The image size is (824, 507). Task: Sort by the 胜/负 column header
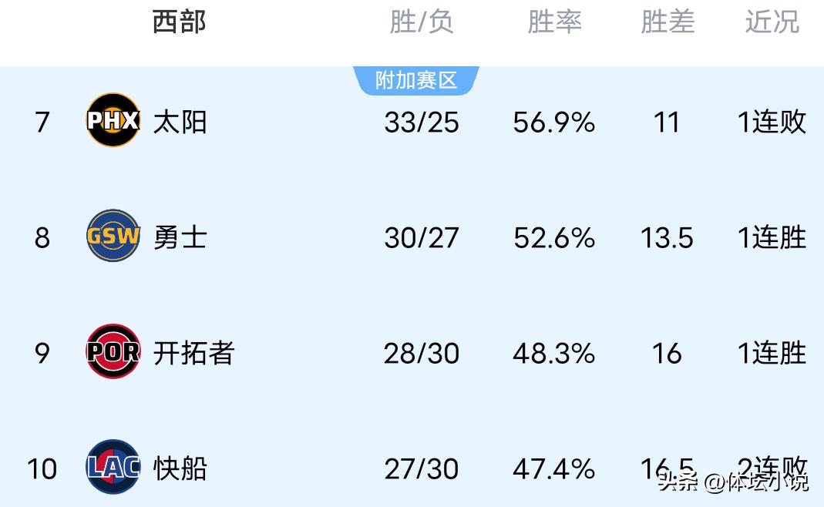tap(421, 22)
